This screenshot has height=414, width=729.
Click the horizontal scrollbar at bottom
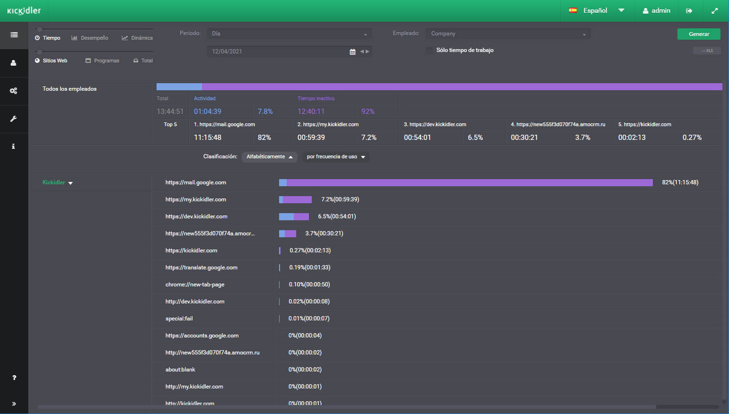[x=347, y=407]
